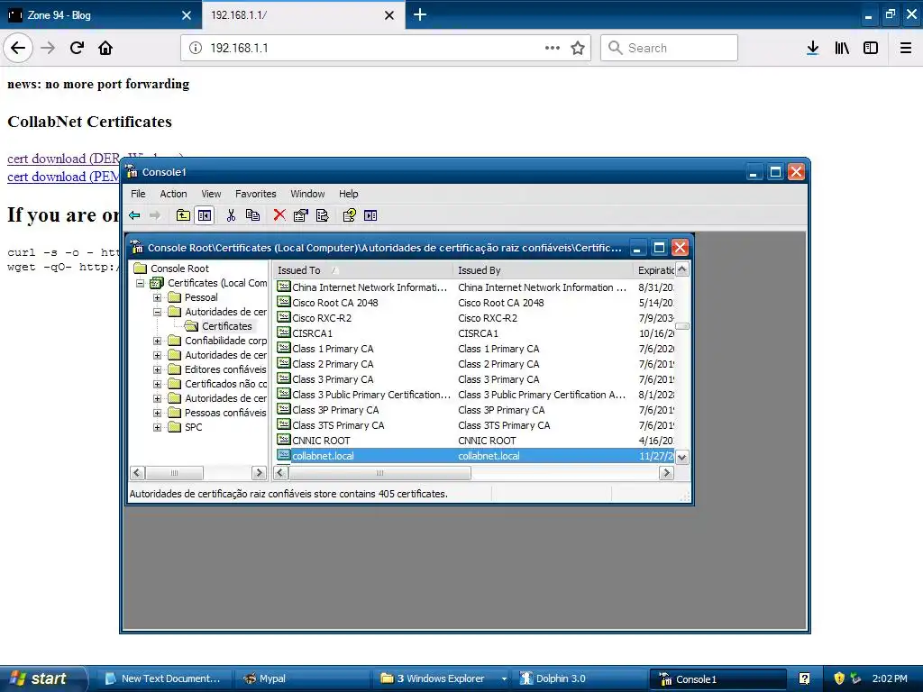Screen dimensions: 923x692
Task: Click the tree pane scroll-right arrow
Action: tap(259, 472)
